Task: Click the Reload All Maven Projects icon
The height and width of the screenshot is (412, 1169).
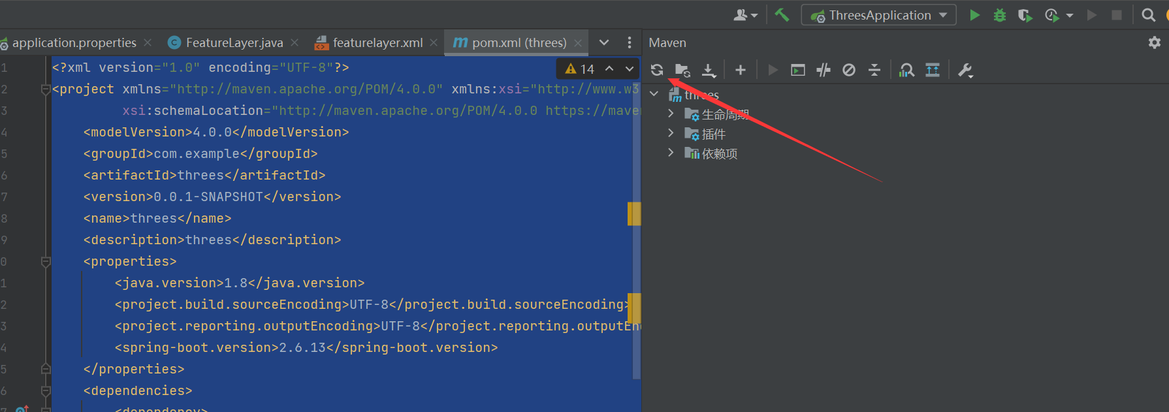Action: [657, 70]
